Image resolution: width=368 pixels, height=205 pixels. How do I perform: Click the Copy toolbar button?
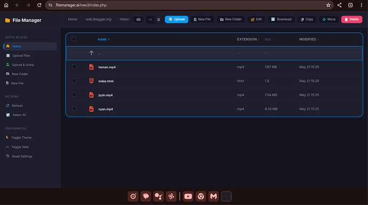307,19
